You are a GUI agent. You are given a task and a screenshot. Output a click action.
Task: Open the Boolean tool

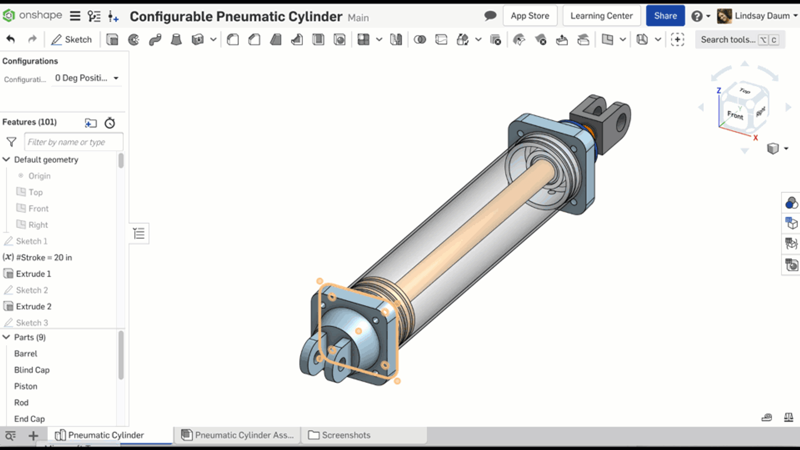(x=420, y=39)
